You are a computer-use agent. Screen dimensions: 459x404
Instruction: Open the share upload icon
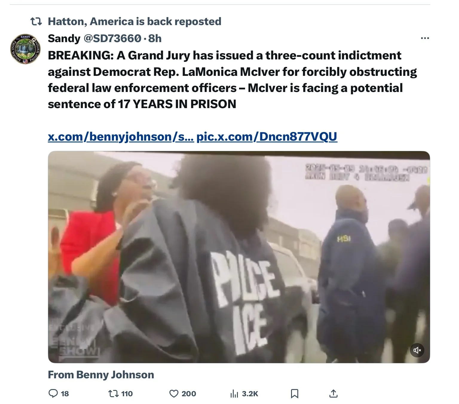(x=333, y=394)
